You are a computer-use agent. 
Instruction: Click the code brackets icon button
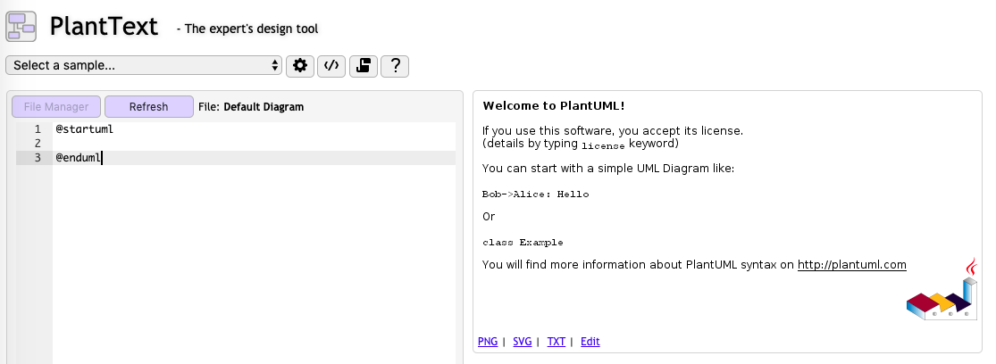click(x=331, y=65)
